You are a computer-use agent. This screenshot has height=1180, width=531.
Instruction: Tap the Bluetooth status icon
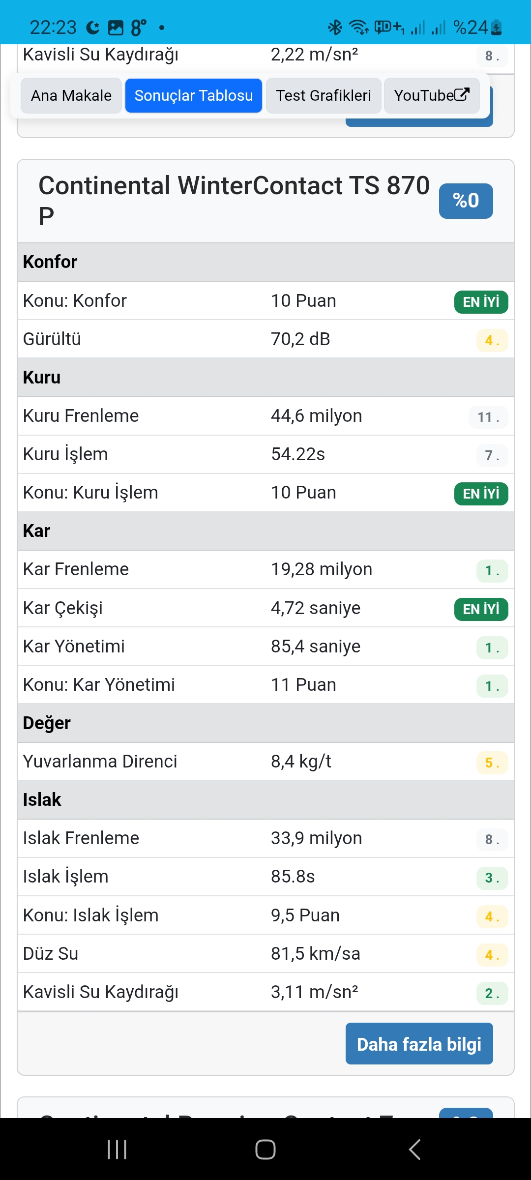[335, 28]
